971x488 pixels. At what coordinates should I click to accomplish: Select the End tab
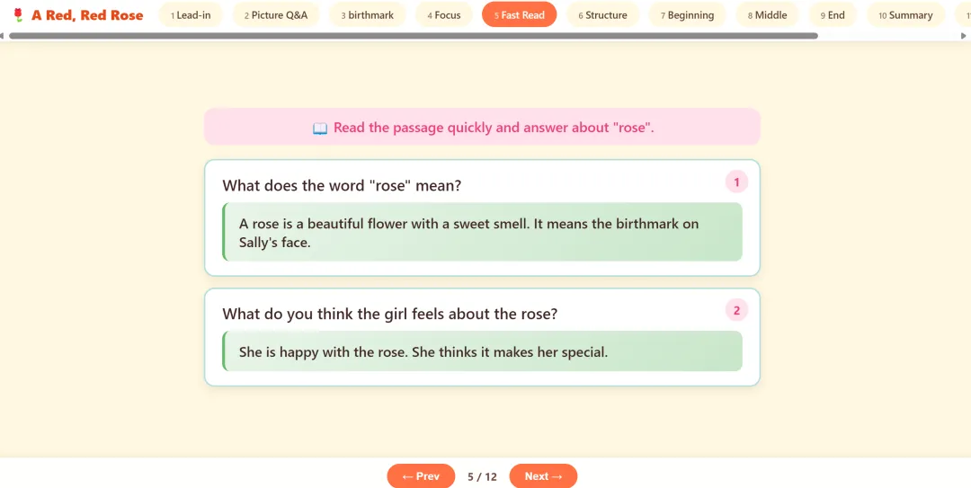[833, 15]
